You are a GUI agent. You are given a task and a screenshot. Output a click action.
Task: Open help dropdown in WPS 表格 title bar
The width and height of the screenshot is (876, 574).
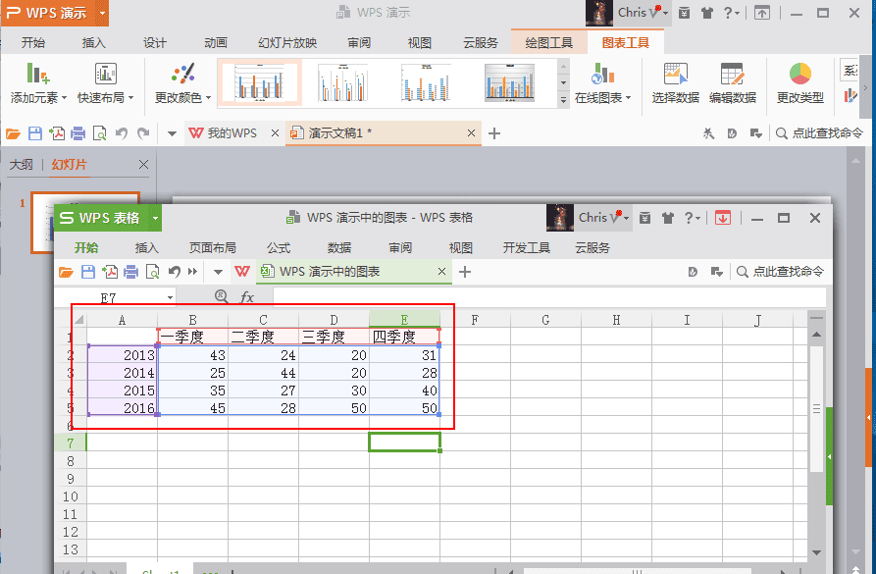click(693, 218)
